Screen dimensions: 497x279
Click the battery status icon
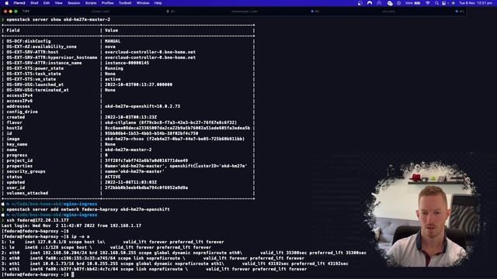(x=418, y=3)
